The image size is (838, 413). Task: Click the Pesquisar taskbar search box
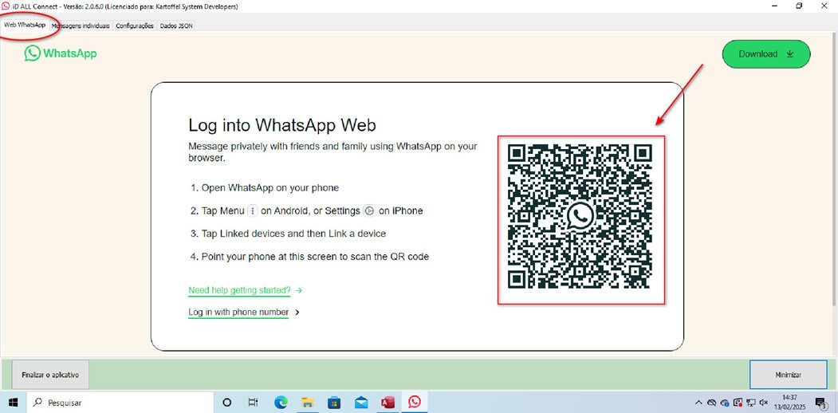pyautogui.click(x=121, y=403)
